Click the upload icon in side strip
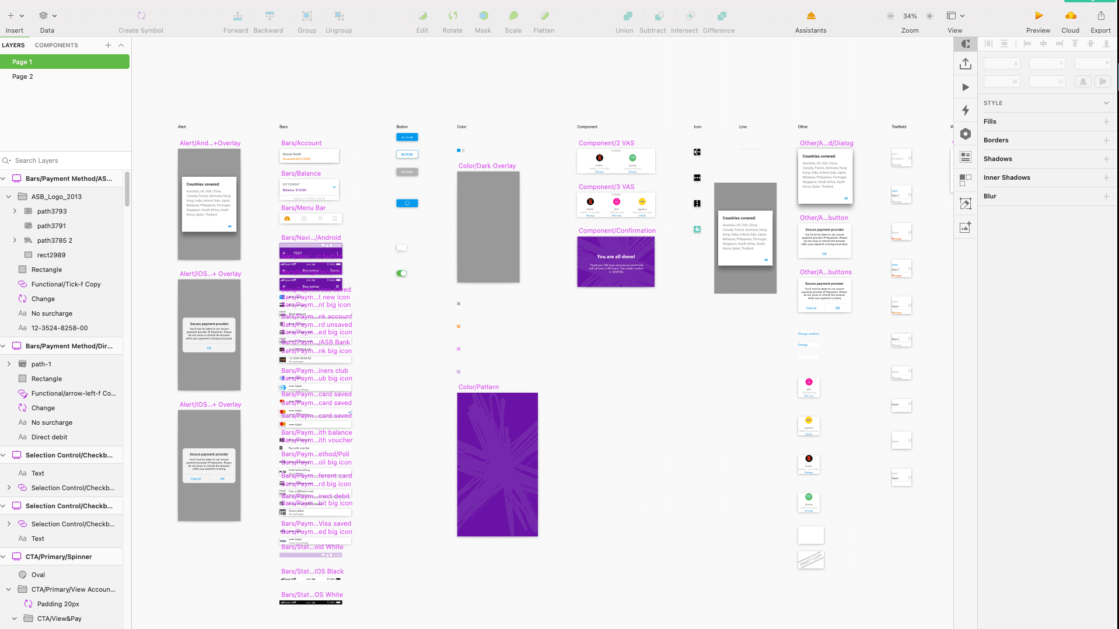The width and height of the screenshot is (1119, 629). pyautogui.click(x=966, y=64)
